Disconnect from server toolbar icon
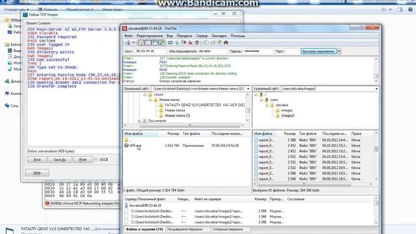This screenshot has height=234, width=416. pos(190,43)
